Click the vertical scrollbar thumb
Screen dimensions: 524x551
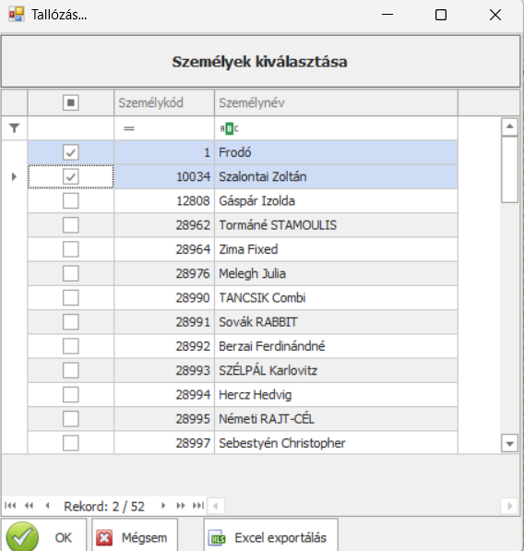[x=509, y=170]
